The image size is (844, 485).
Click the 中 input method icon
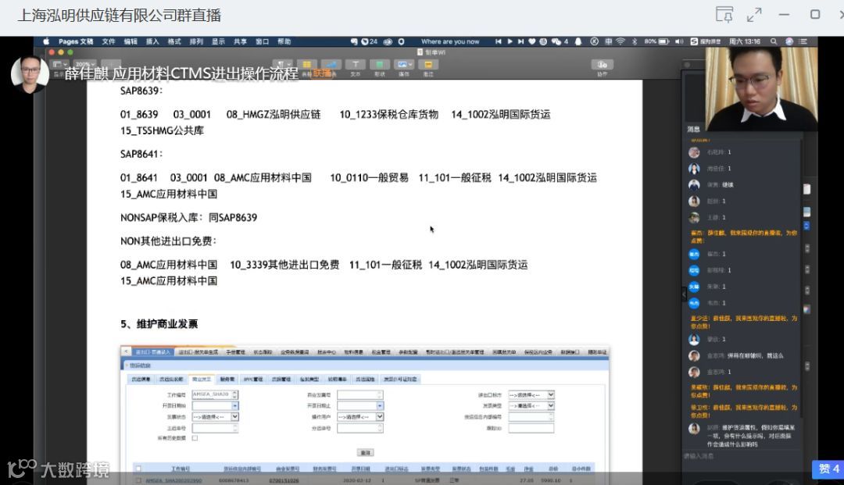[608, 41]
